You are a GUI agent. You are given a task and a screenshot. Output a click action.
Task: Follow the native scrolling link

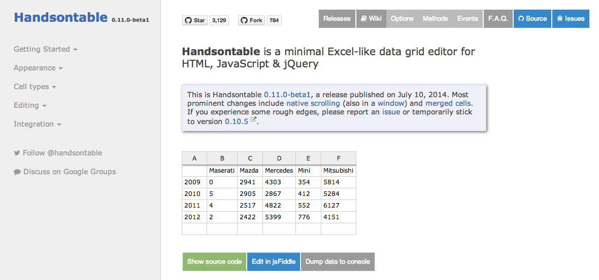tap(313, 103)
